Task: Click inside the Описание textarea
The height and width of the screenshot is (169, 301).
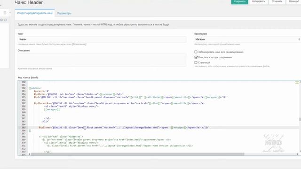Action: click(x=102, y=60)
